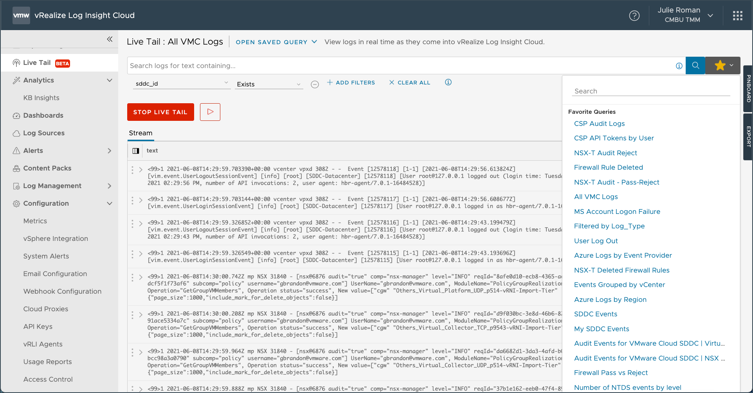Open row menu for event 12578115
The width and height of the screenshot is (753, 393).
click(x=132, y=254)
